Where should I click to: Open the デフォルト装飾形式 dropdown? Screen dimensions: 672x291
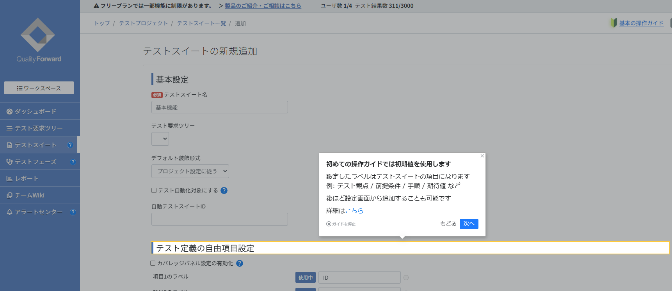190,171
